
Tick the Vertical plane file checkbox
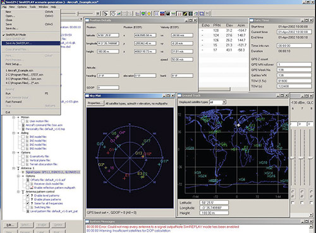(23, 161)
